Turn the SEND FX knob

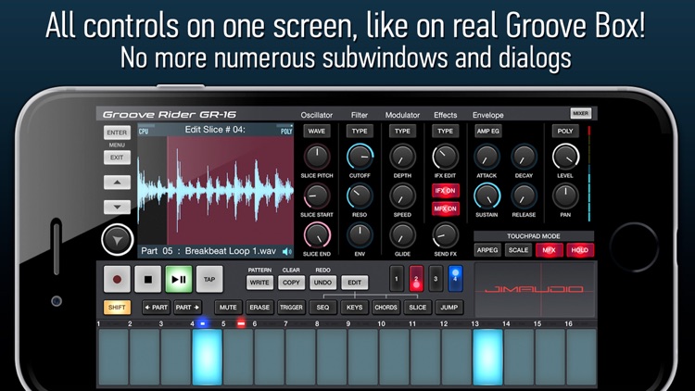point(445,235)
